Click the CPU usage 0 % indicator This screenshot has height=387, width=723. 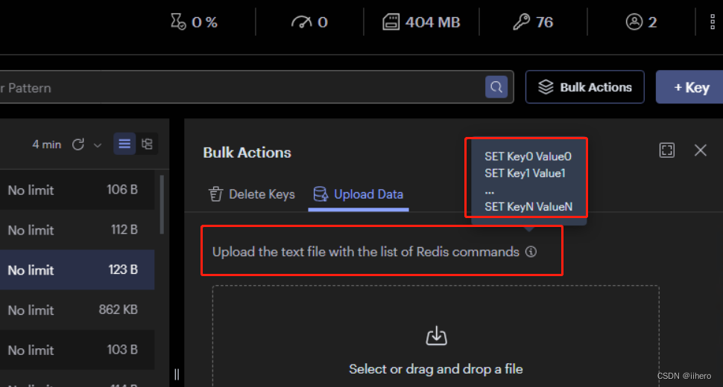194,22
